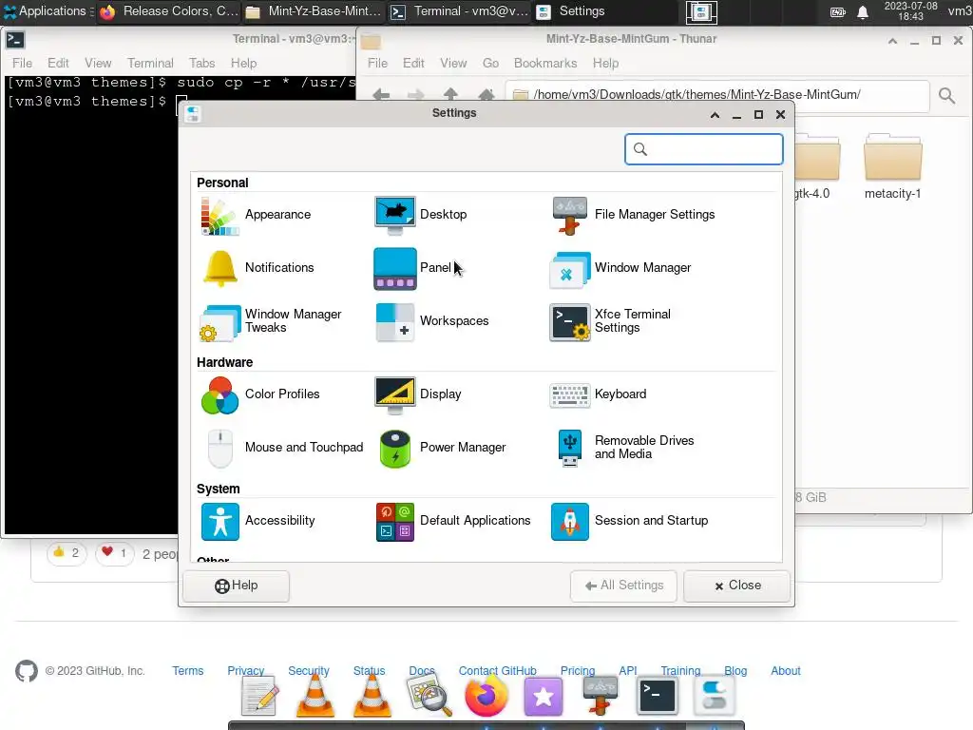
Task: Open Thunar Bookmarks menu
Action: coord(544,64)
